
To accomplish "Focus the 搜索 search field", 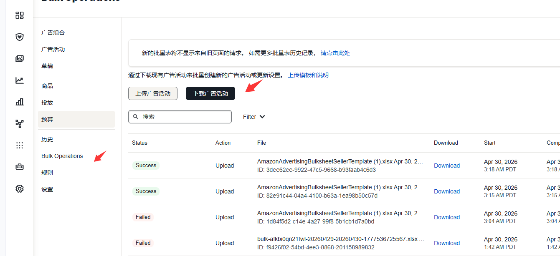I will 180,117.
